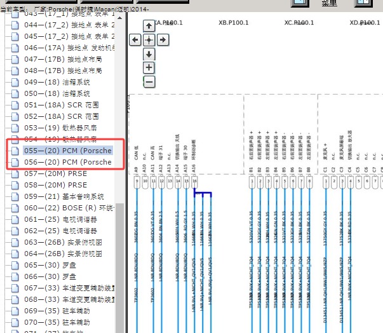This screenshot has width=383, height=333.
Task: Select 046—(17A) engine ground point entry
Action: click(x=69, y=48)
